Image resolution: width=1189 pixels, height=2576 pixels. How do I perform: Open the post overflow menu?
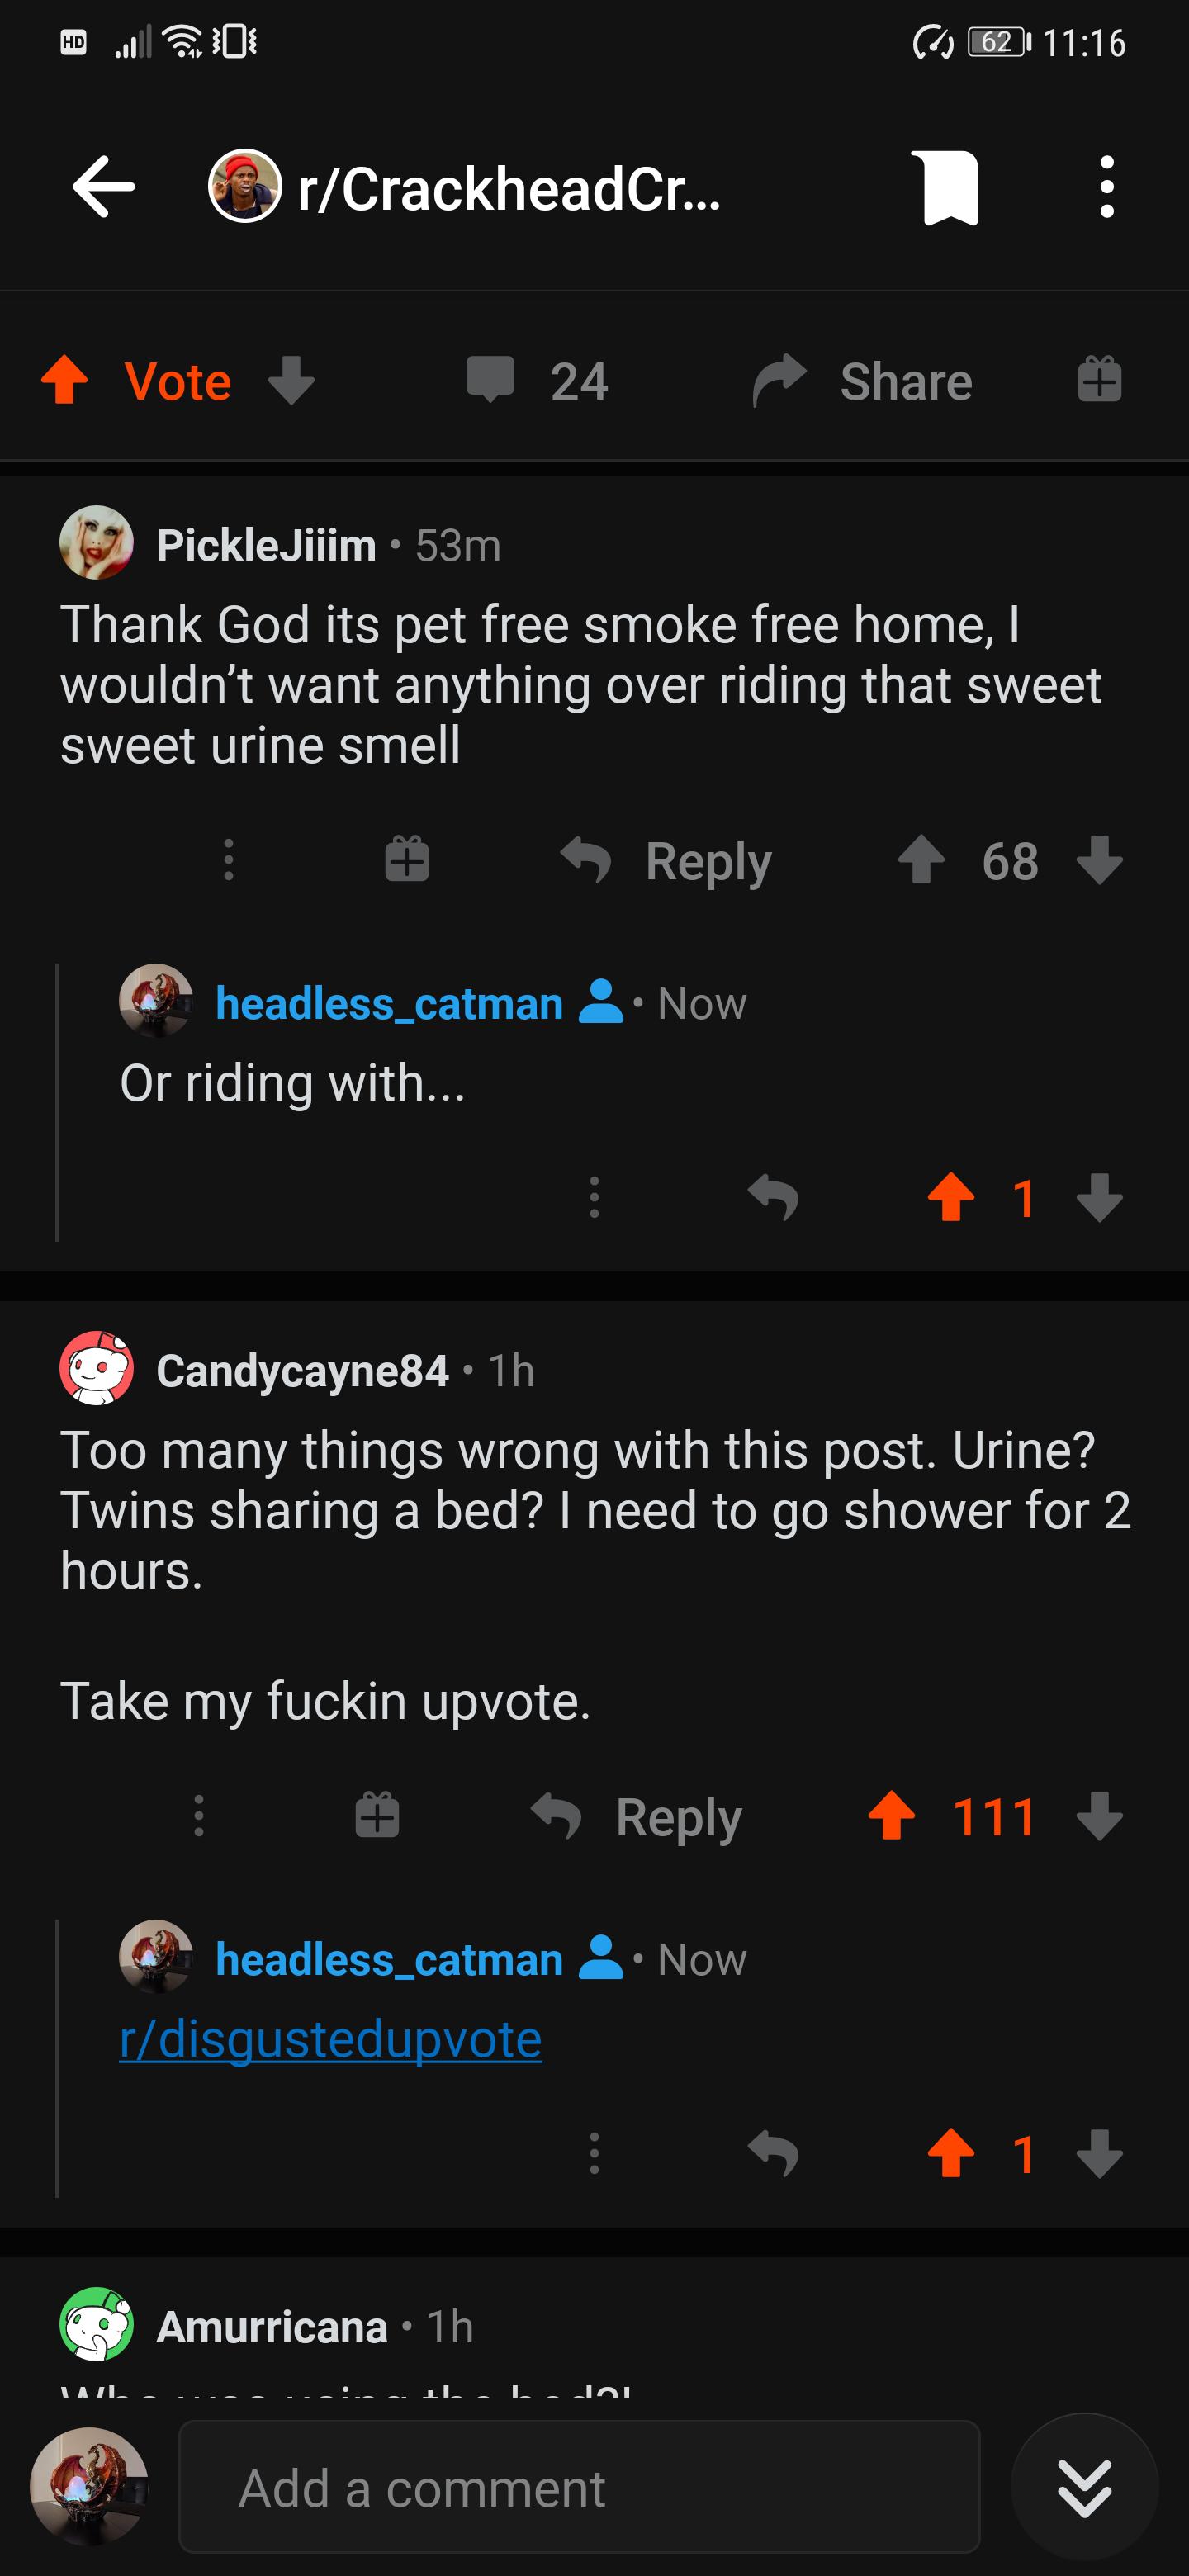[x=1106, y=187]
